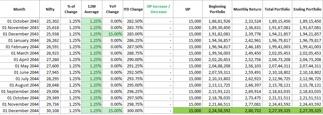Click the 01 April 2044 date cell
This screenshot has height=115, width=323.
(x=20, y=59)
